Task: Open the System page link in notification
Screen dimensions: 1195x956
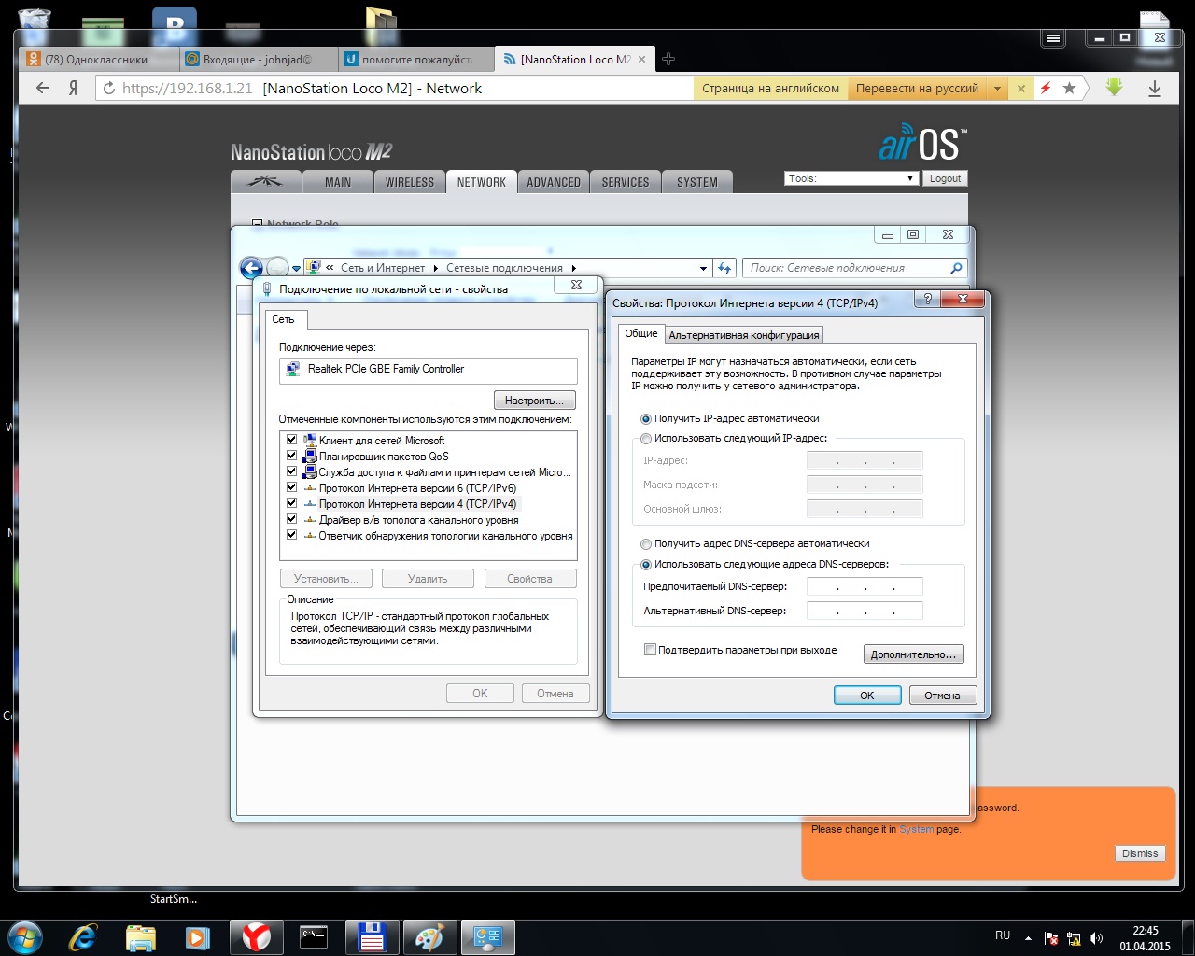Action: (x=916, y=829)
